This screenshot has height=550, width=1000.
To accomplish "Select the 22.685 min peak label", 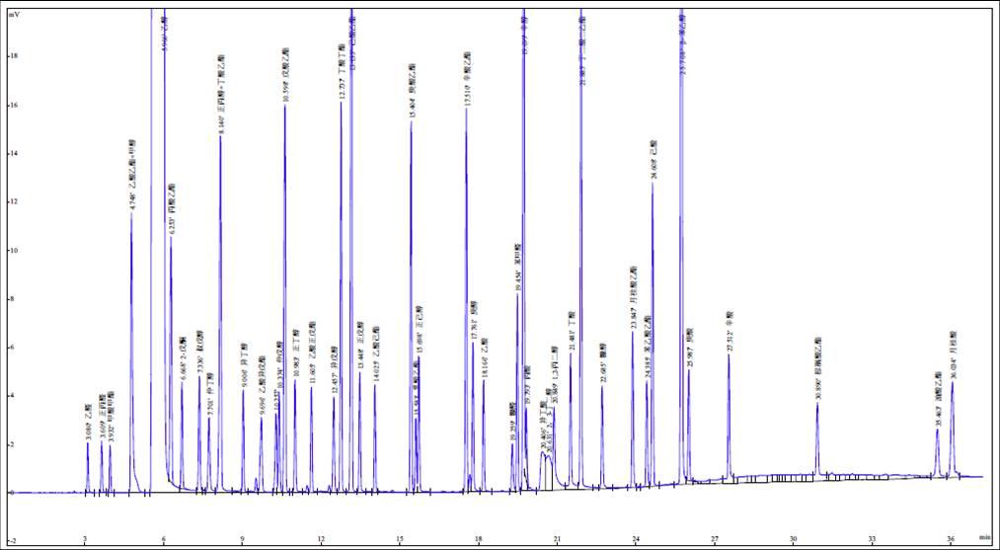I will [602, 363].
